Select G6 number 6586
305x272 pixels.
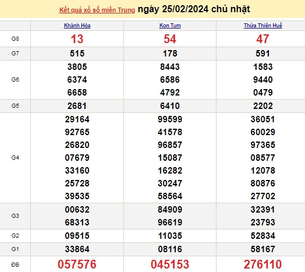(170, 80)
